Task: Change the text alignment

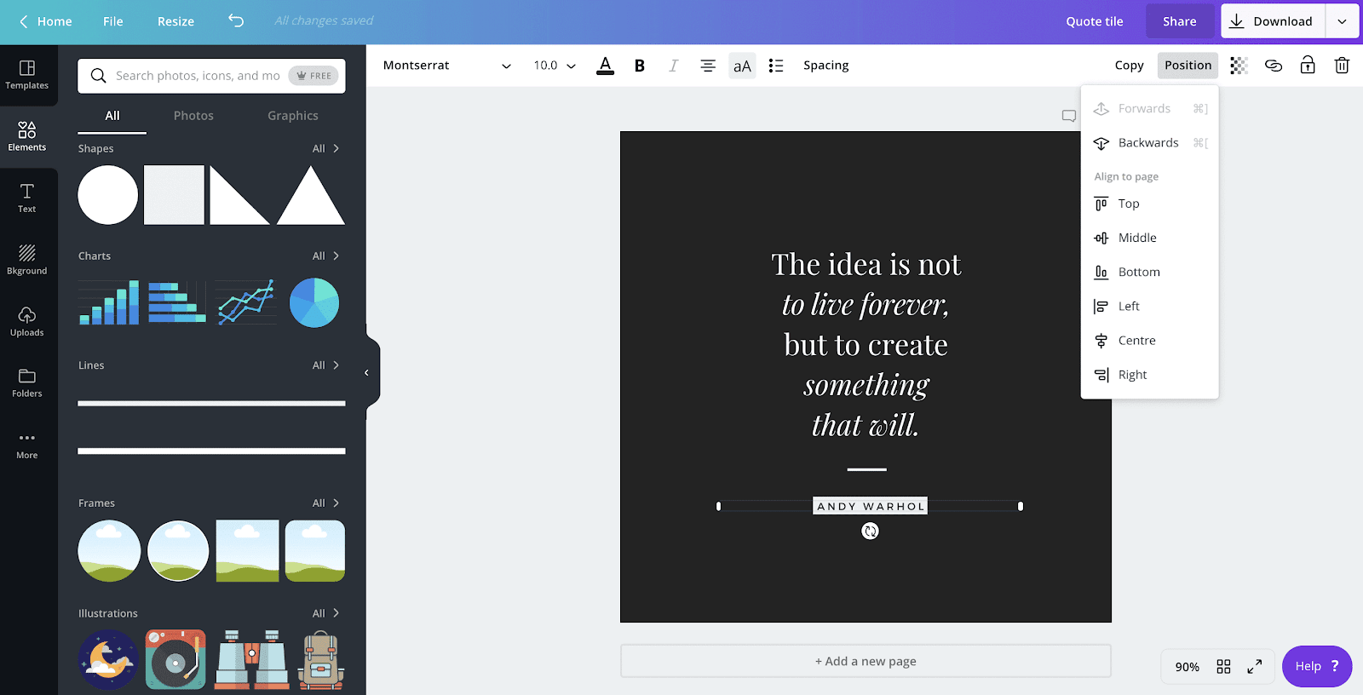Action: tap(708, 66)
